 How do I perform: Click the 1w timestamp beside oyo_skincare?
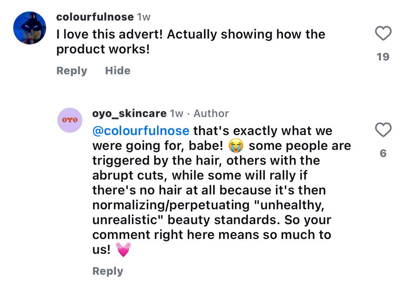[x=177, y=113]
